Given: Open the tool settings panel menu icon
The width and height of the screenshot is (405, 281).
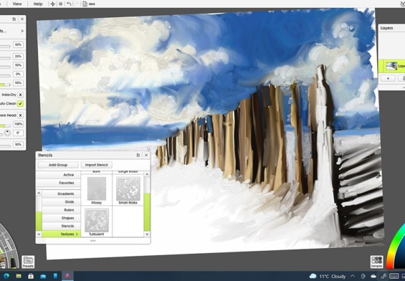Looking at the screenshot, I should 14,19.
